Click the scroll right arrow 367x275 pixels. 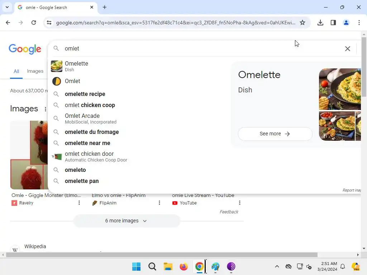(x=358, y=255)
